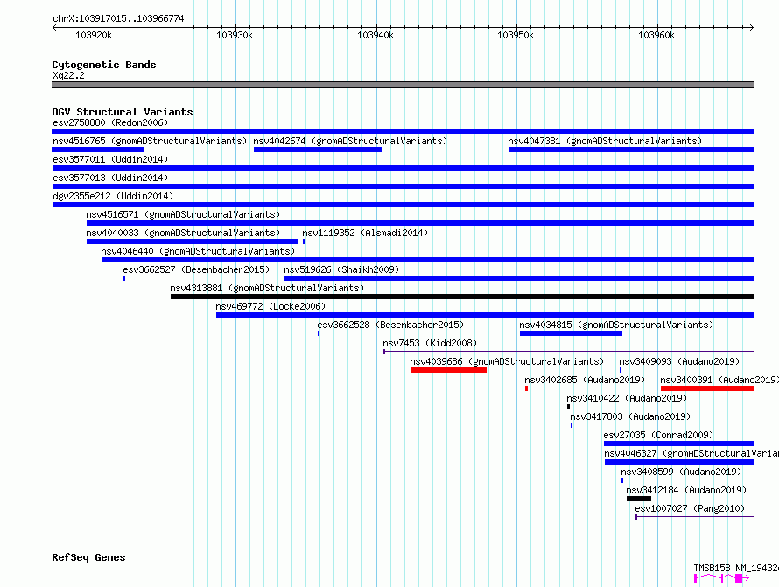Click nsv4034815 gnomAD variant label
This screenshot has height=587, width=779.
[616, 325]
